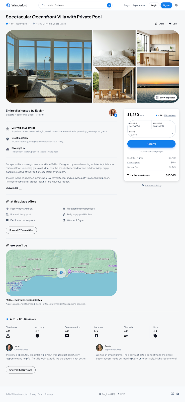185x402 pixels.
Task: Switch to the Experiences nav section
Action: point(139,5)
